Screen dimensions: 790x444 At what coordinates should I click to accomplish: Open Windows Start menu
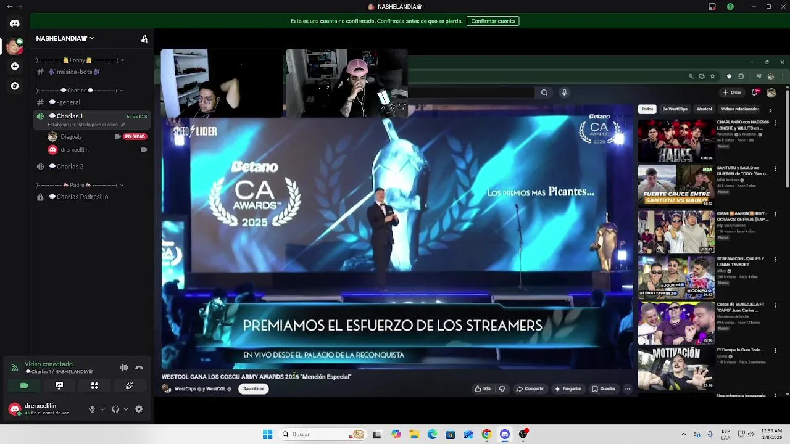click(x=267, y=434)
